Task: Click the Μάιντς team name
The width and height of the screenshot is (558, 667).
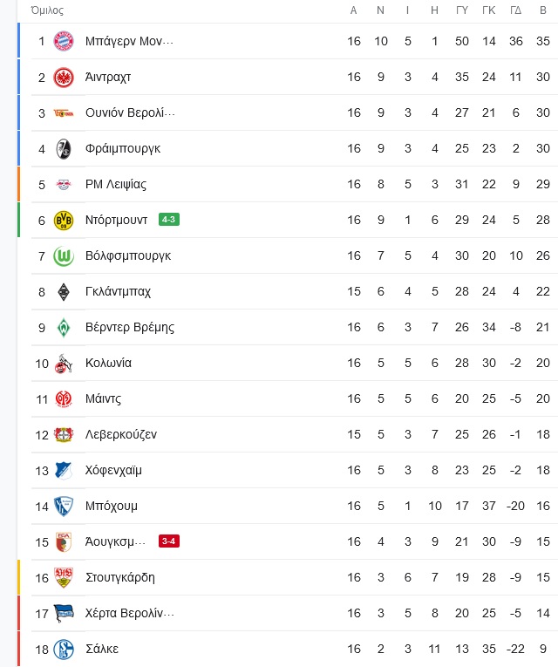Action: (x=104, y=399)
